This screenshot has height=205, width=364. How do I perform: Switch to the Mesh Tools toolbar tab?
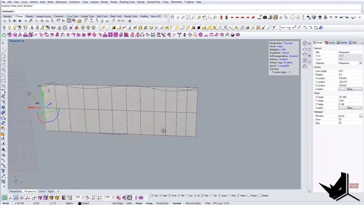point(116,16)
